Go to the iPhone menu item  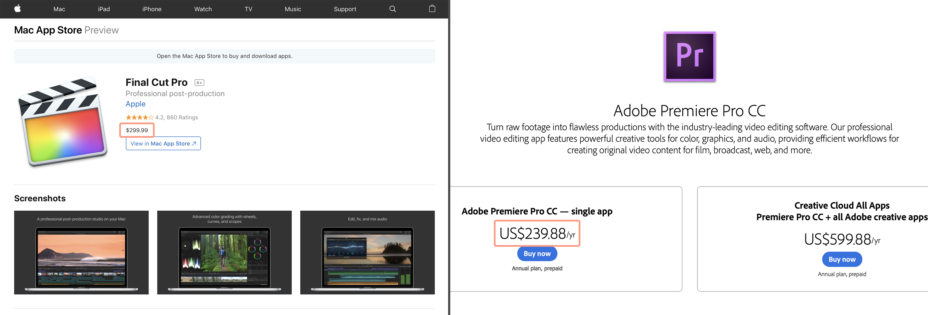152,9
